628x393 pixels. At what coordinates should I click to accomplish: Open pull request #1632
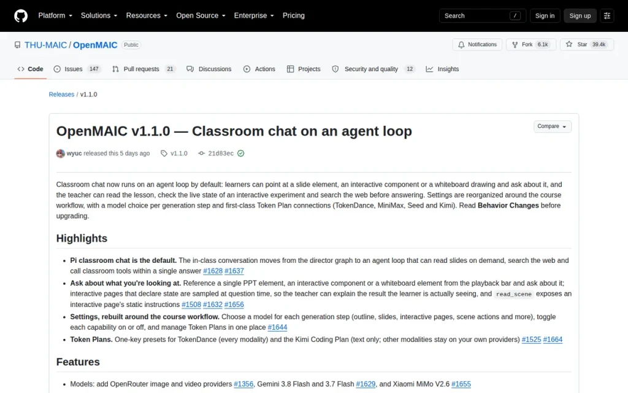pyautogui.click(x=213, y=305)
